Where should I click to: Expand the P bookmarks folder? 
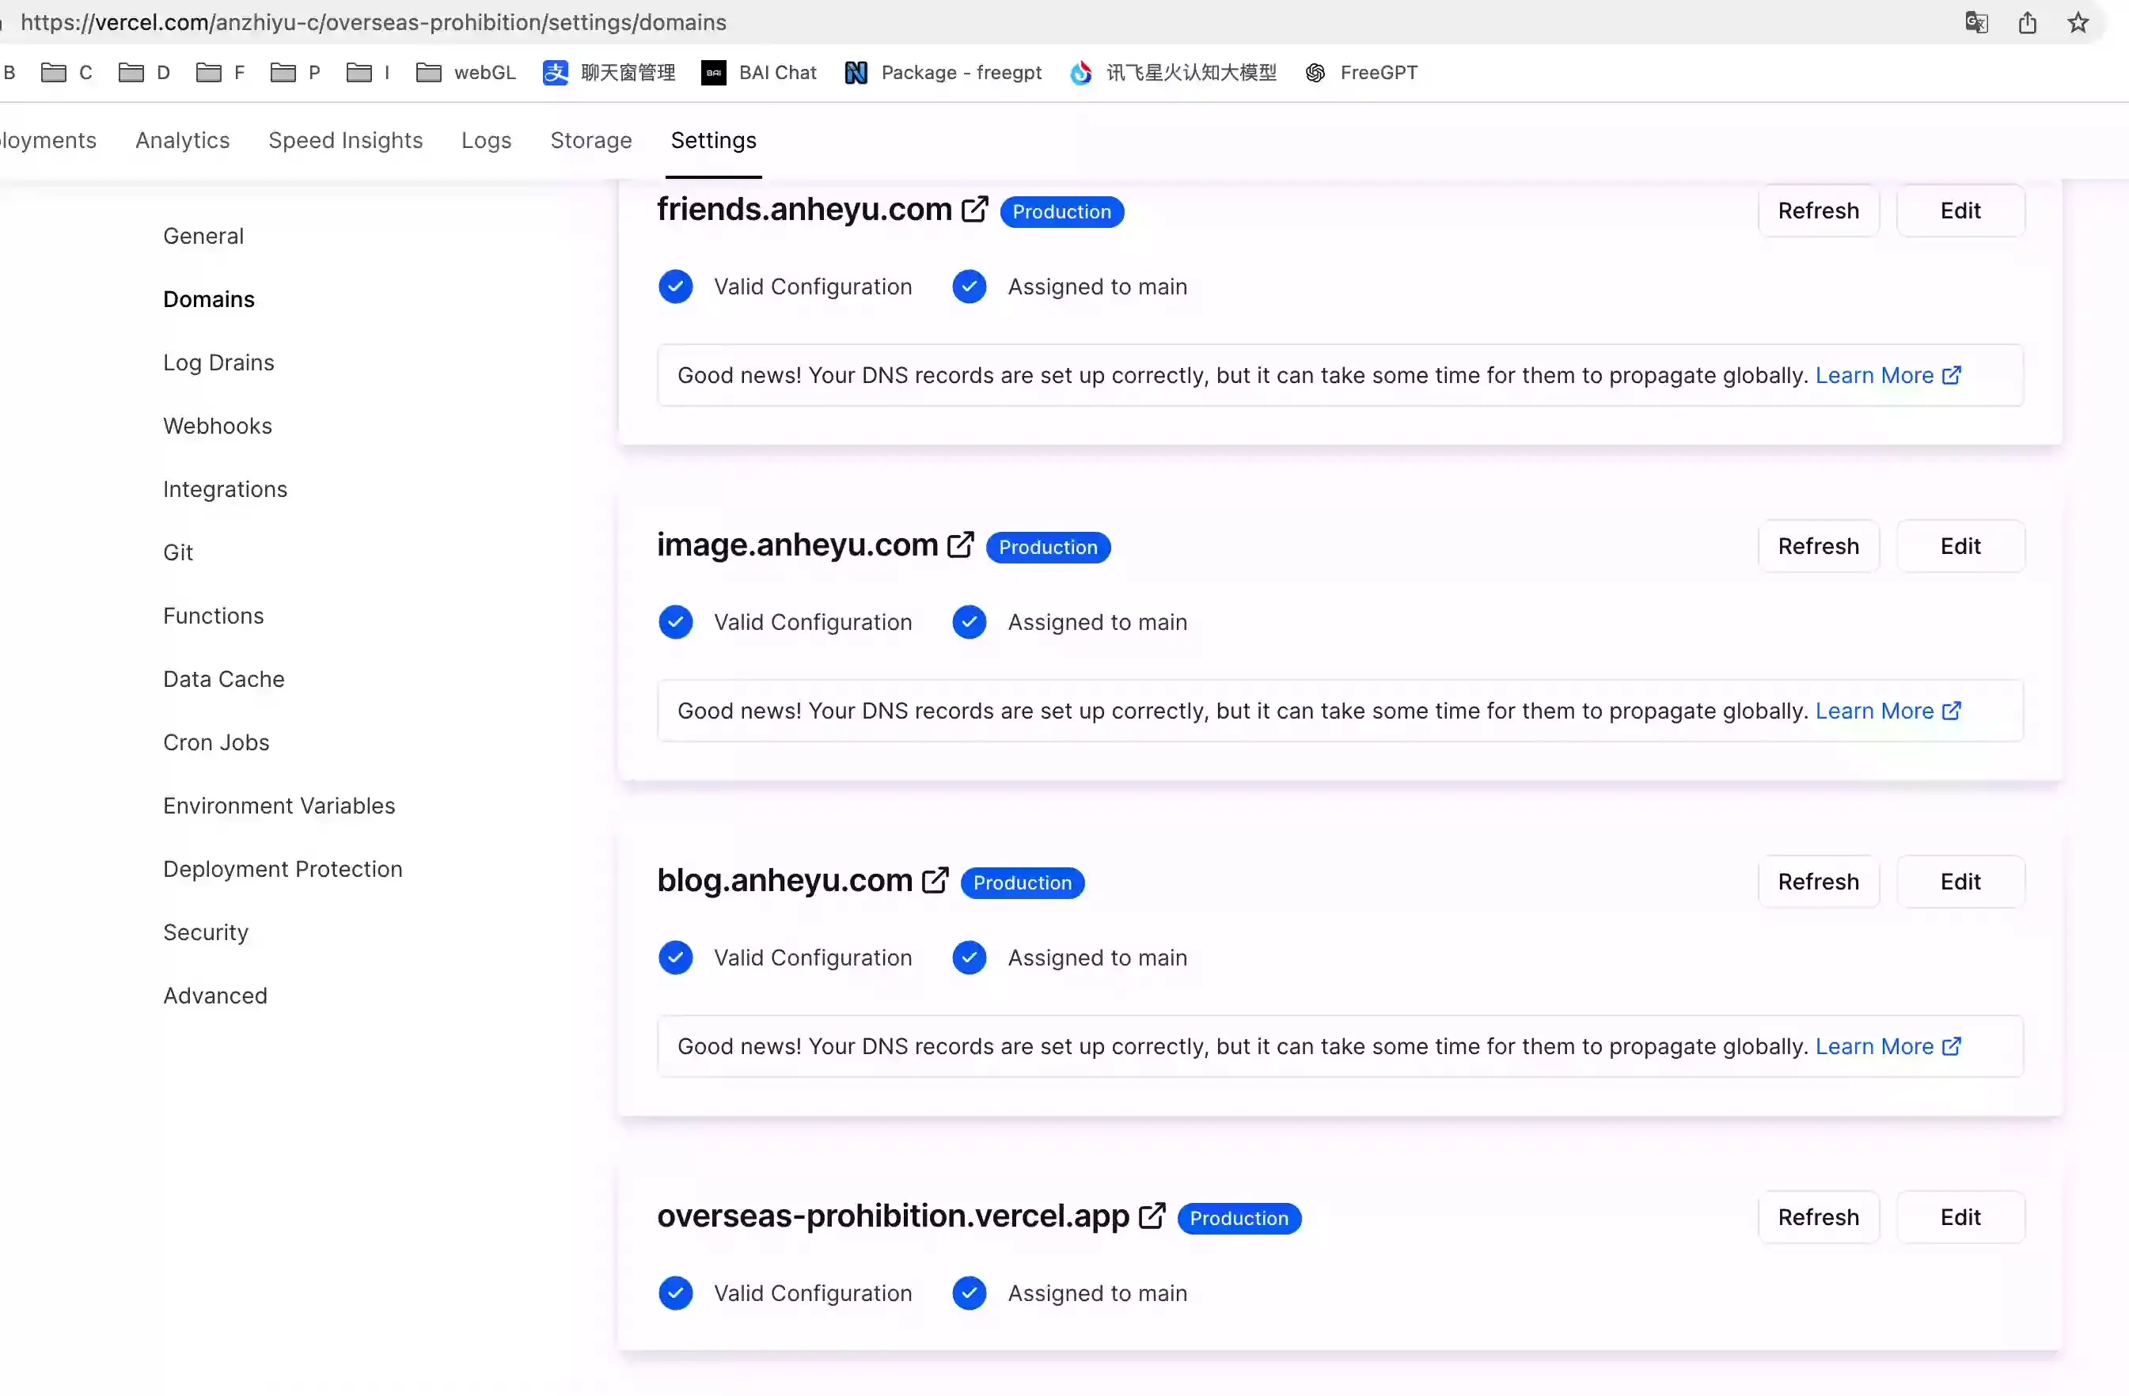(295, 73)
